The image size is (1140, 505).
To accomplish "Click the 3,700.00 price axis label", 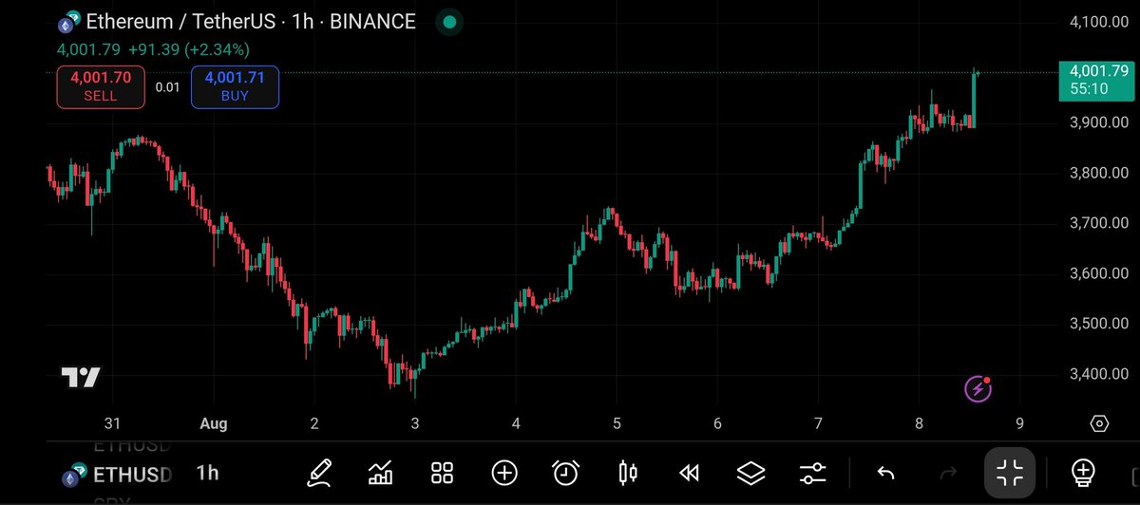I will coord(1099,223).
